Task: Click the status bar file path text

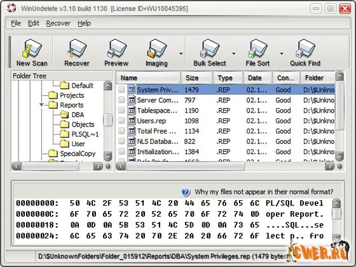Action: tap(162, 257)
